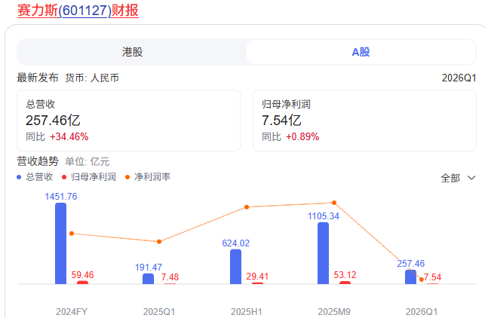
Task: Select the 2024FY revenue bar 1451.76
Action: [60, 243]
